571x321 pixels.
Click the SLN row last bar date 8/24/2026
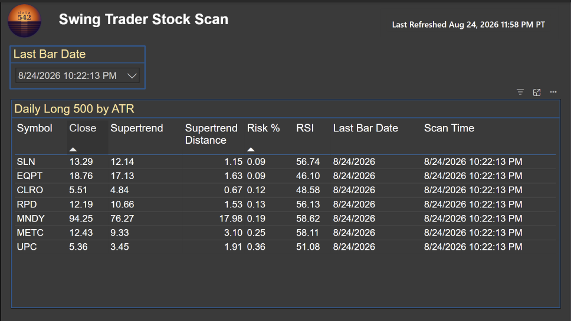click(x=354, y=162)
